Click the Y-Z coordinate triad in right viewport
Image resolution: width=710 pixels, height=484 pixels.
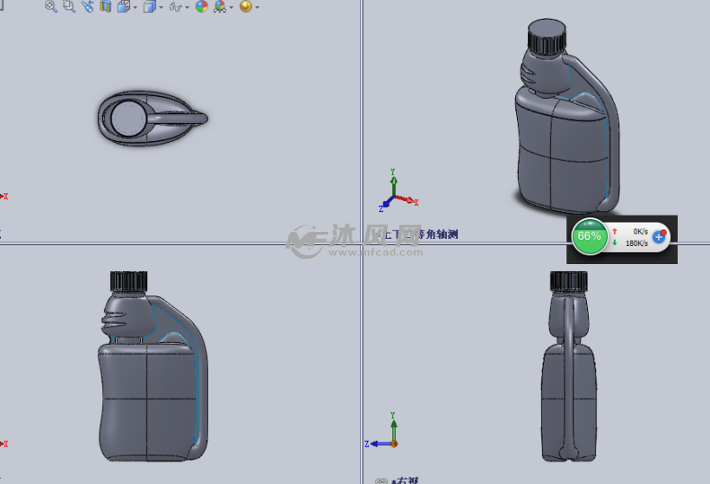(383, 430)
